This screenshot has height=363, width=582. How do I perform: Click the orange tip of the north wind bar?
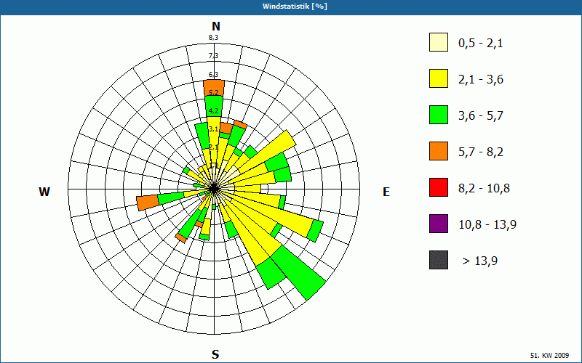[214, 88]
